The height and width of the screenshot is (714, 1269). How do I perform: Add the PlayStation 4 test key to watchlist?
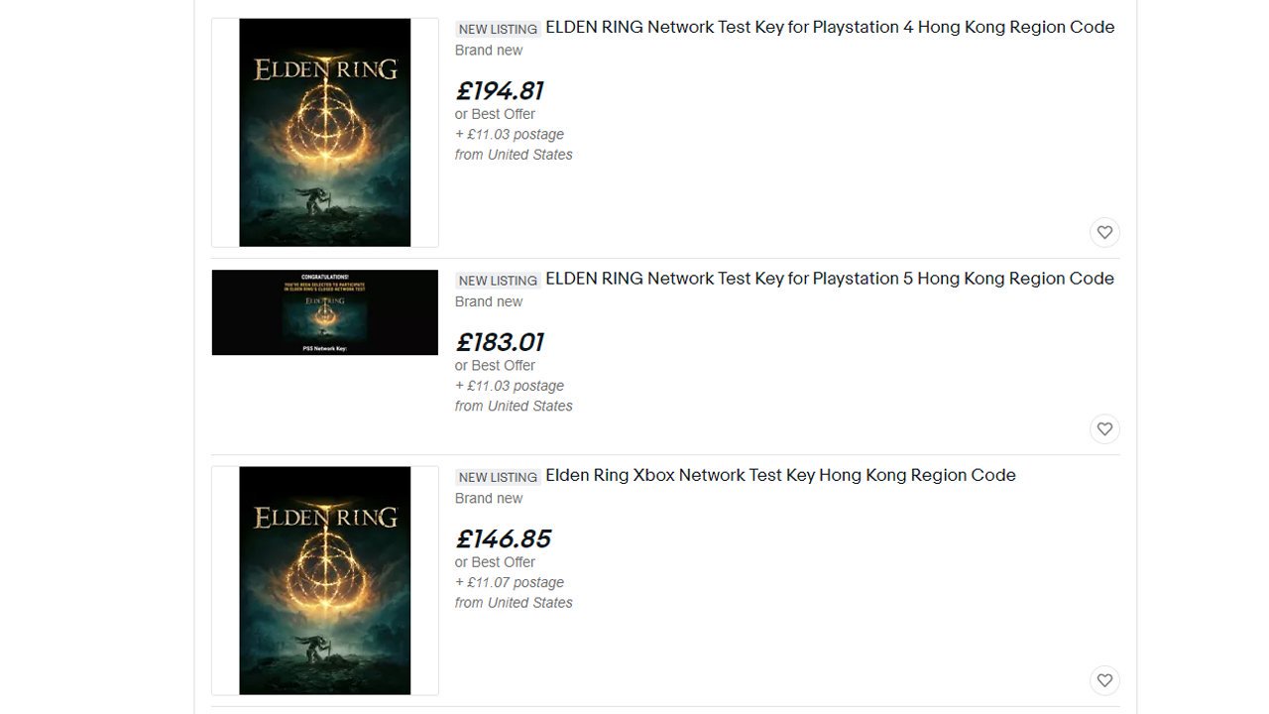pos(1104,232)
